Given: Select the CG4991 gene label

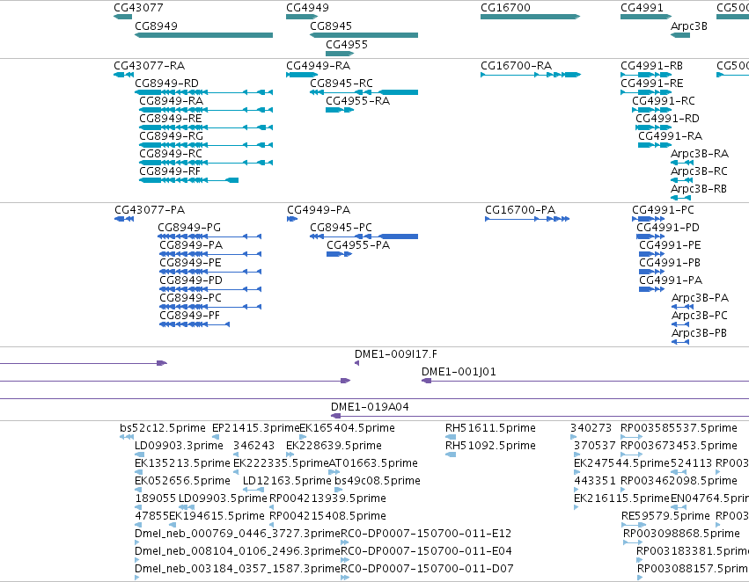Looking at the screenshot, I should coord(642,8).
